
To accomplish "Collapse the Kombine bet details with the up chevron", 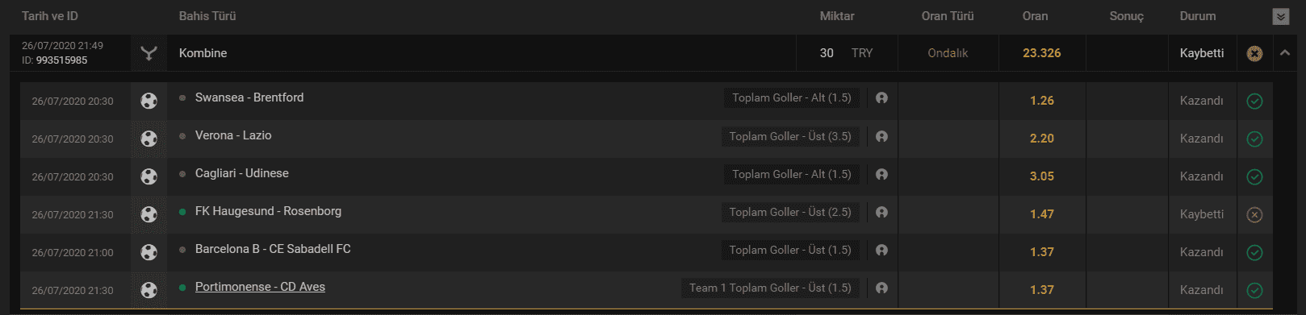I will tap(1284, 53).
